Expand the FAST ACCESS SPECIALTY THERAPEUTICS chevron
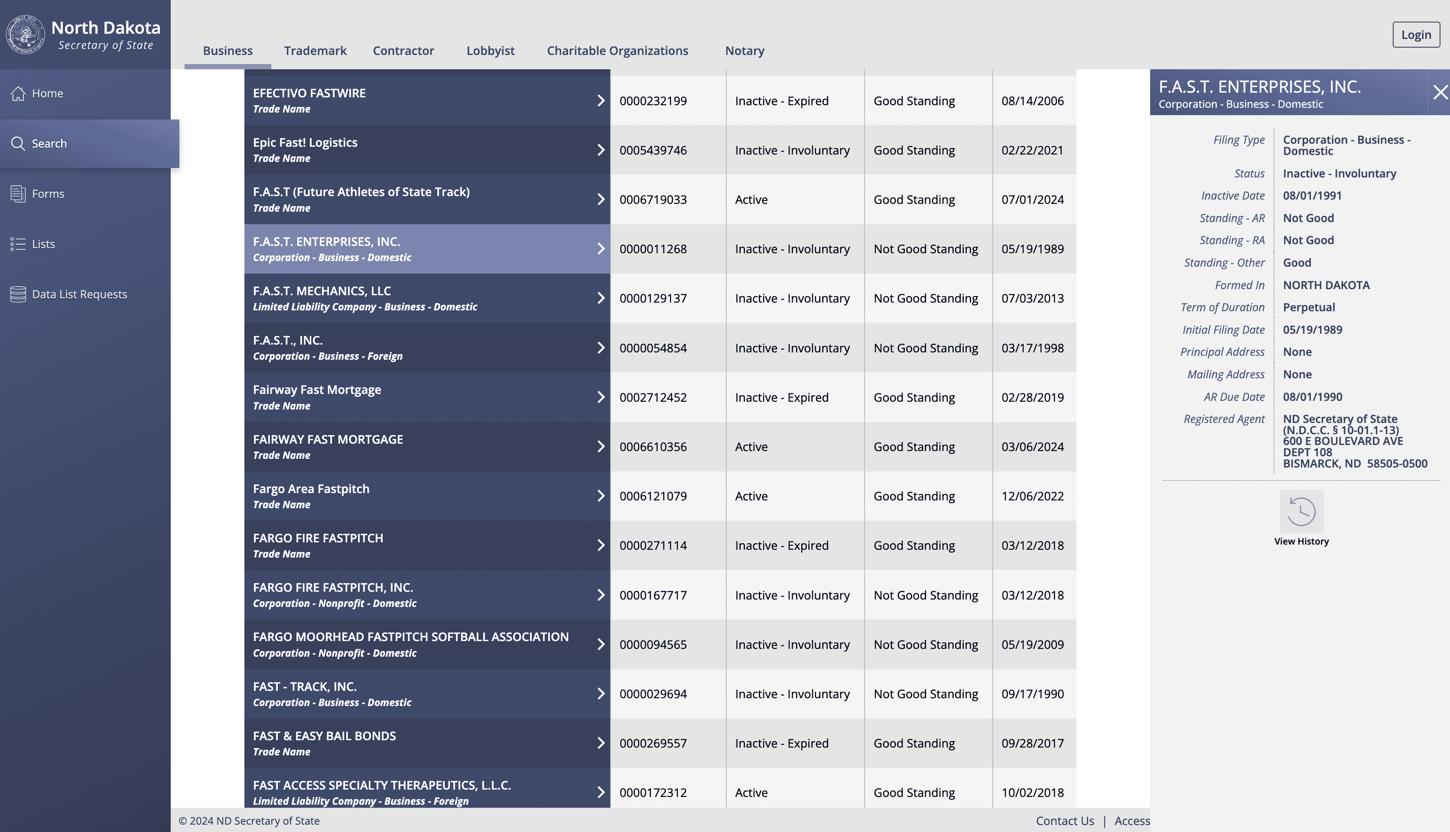The height and width of the screenshot is (832, 1450). 601,793
